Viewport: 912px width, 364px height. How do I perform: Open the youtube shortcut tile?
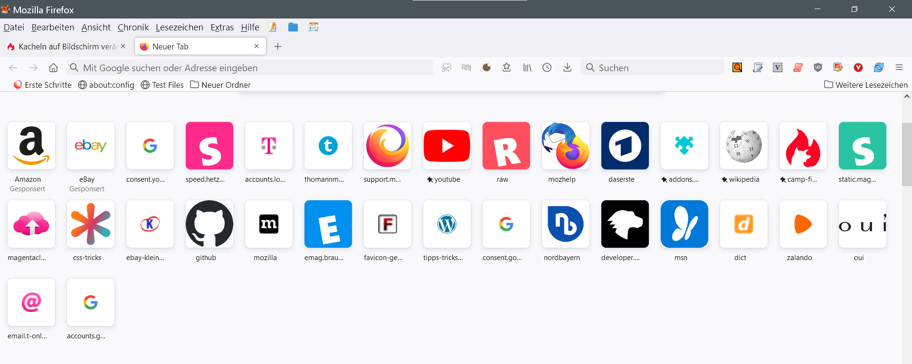(x=446, y=146)
